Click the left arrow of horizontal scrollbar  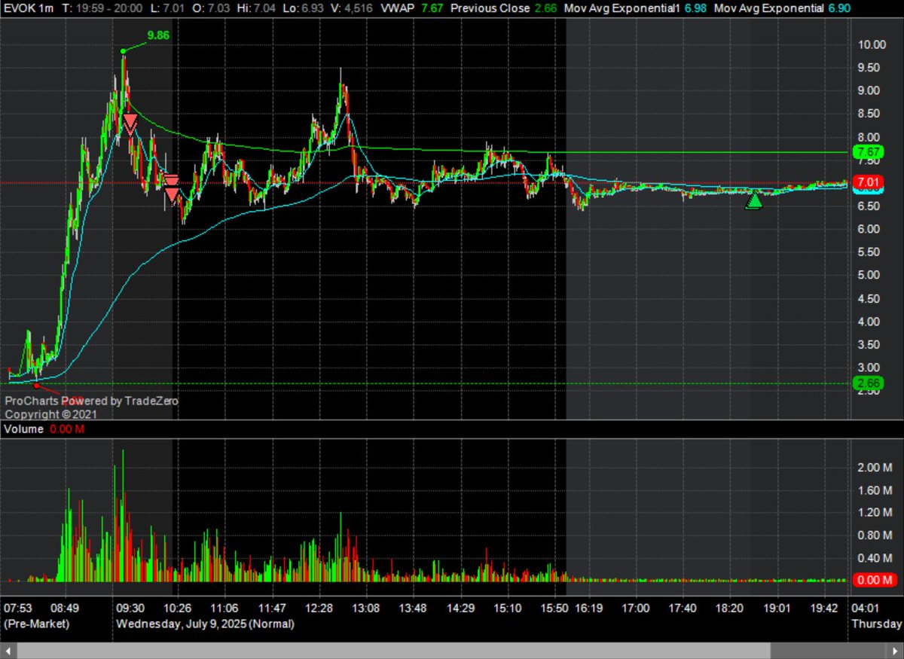[x=8, y=651]
